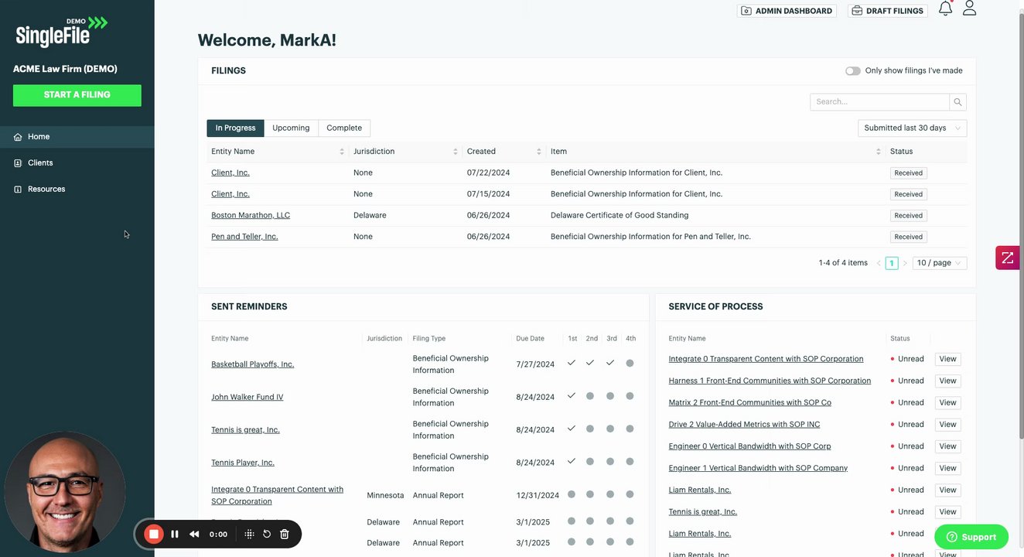Delete the recording with trash icon
1024x557 pixels.
285,534
